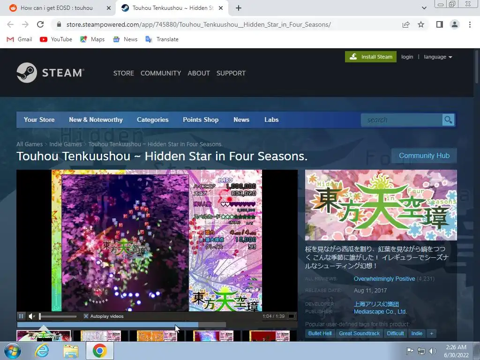480x360 pixels.
Task: Open the YouTube bookmark
Action: (x=56, y=39)
